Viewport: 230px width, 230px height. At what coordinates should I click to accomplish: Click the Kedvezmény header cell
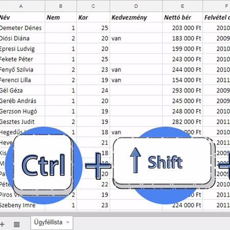coord(136,17)
